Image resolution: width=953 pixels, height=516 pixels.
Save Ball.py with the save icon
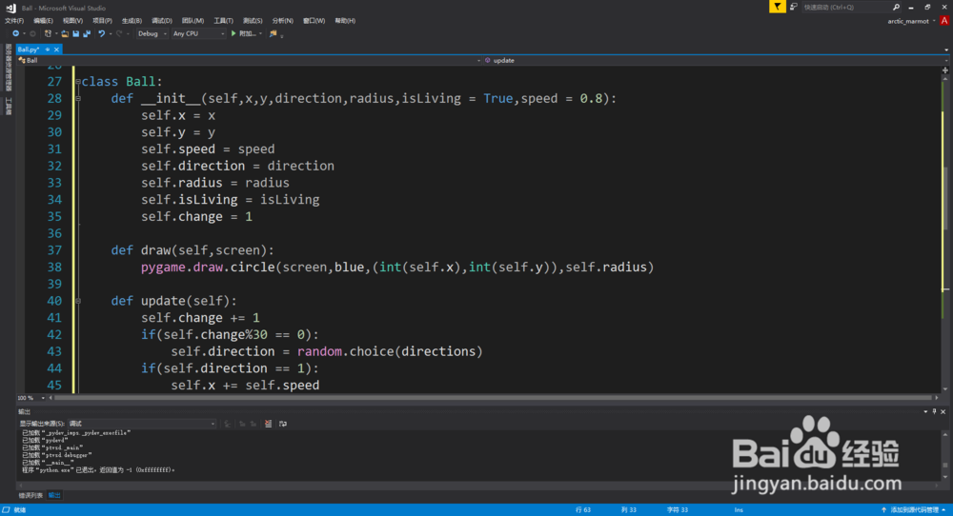[x=76, y=33]
